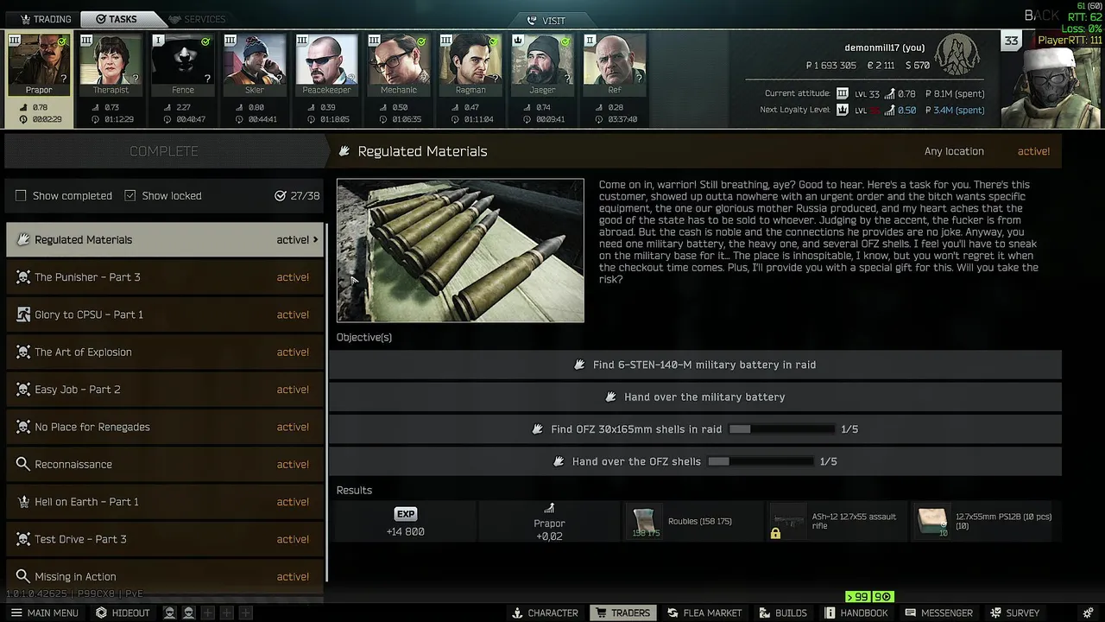Open the Traders screen
The height and width of the screenshot is (622, 1105).
tap(622, 612)
